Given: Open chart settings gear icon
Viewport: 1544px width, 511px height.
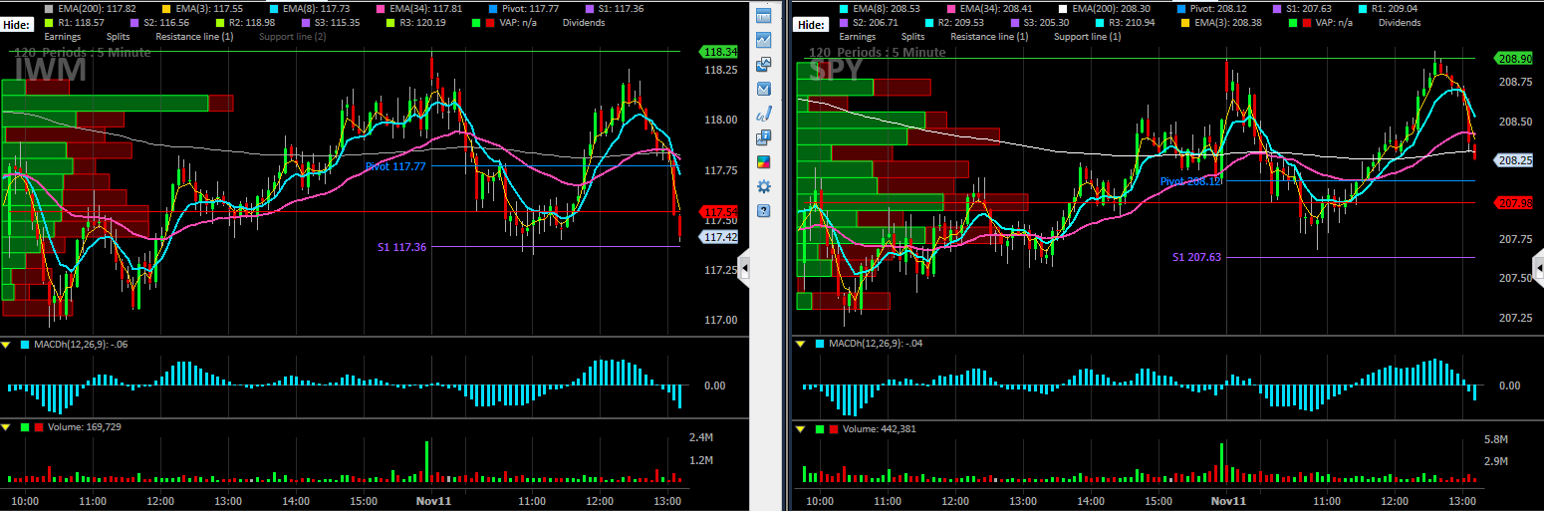Looking at the screenshot, I should point(764,186).
